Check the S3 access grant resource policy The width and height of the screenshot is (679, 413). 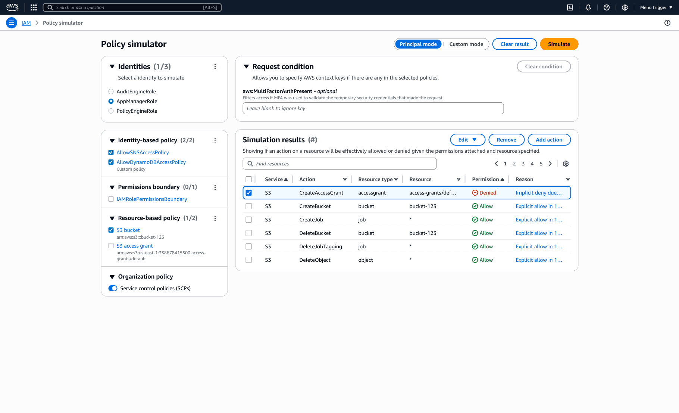click(111, 246)
